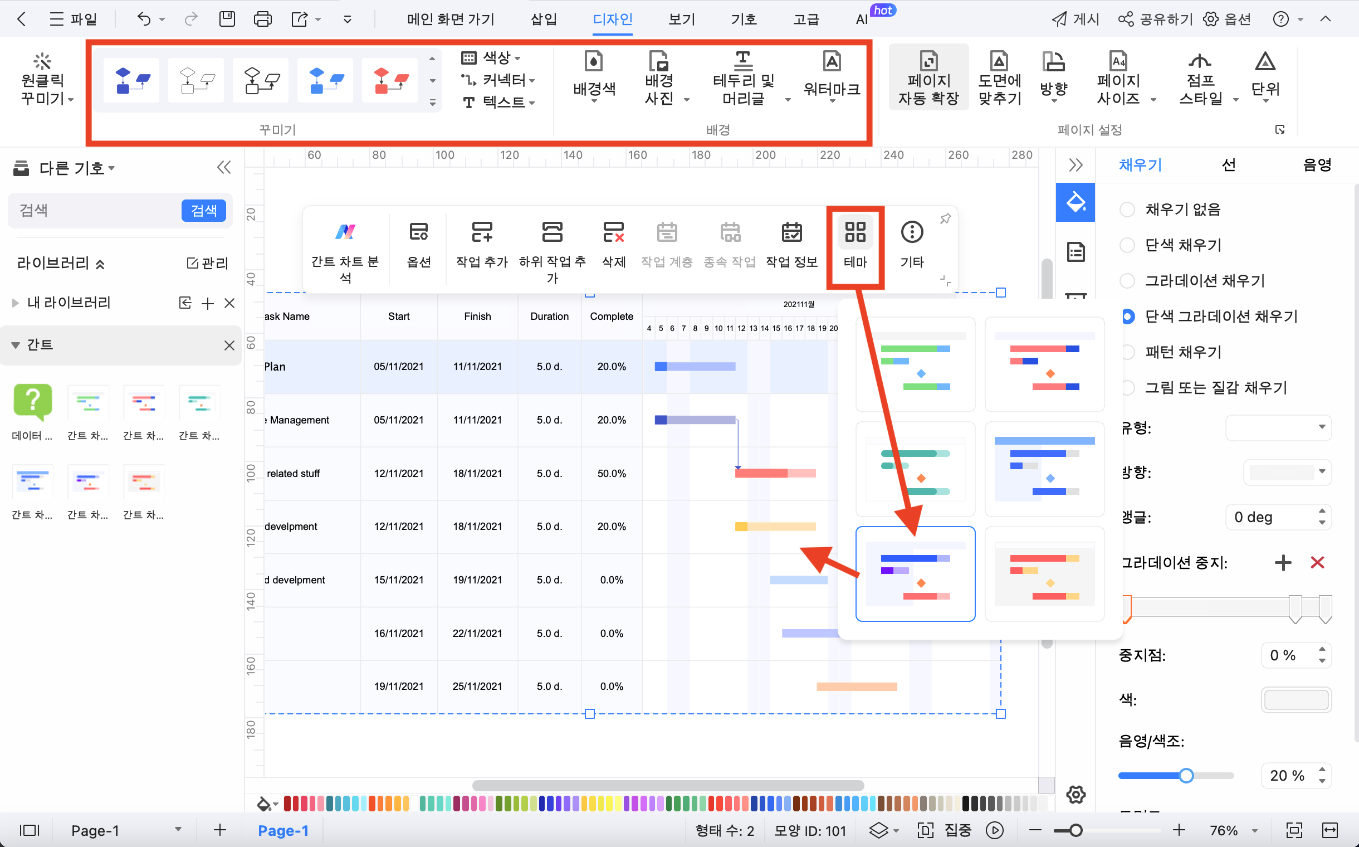Select the fill bucket panel icon
The image size is (1359, 847).
point(1075,202)
